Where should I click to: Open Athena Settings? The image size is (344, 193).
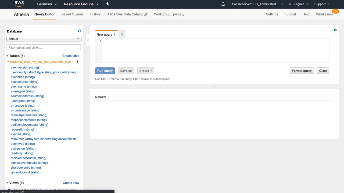click(x=272, y=14)
